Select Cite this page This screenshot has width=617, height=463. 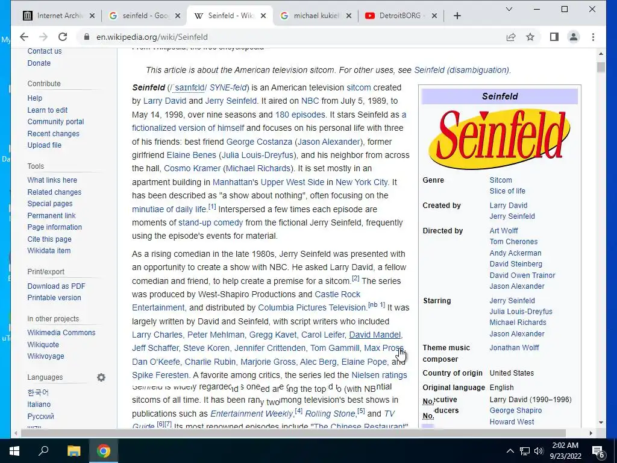tap(49, 239)
